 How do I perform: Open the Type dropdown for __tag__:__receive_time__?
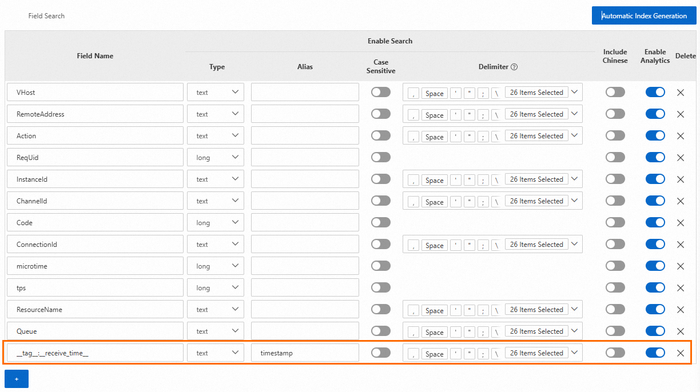click(x=216, y=353)
